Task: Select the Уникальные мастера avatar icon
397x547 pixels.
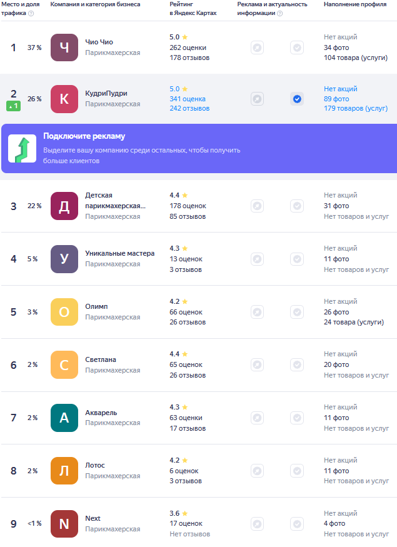Action: click(64, 259)
